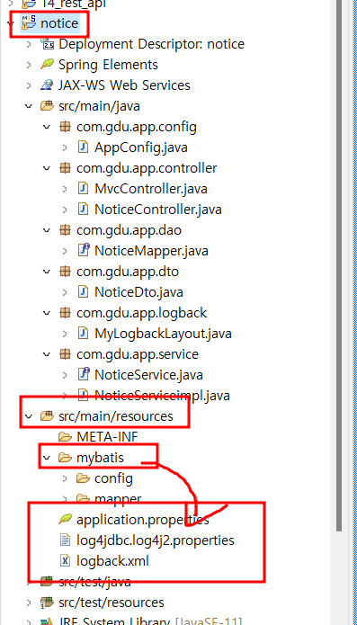Viewport: 357px width, 625px height.
Task: Click the com.gdu.app.dto package icon
Action: click(65, 272)
